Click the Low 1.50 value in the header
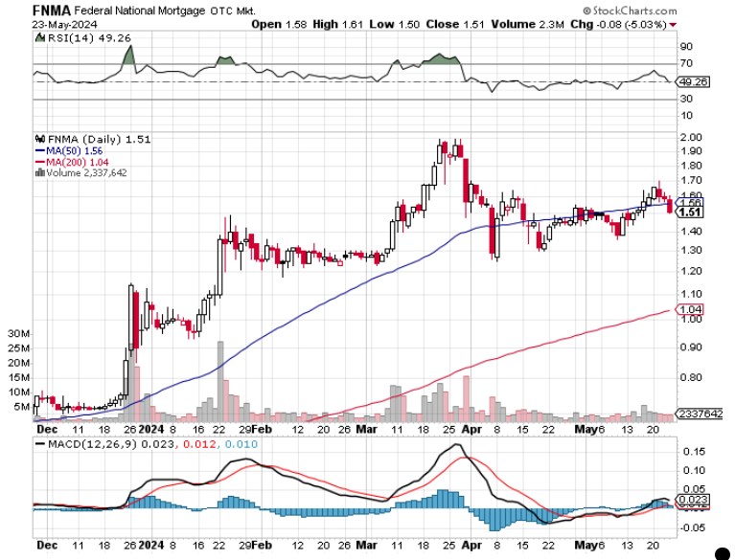The width and height of the screenshot is (735, 560). coord(394,24)
